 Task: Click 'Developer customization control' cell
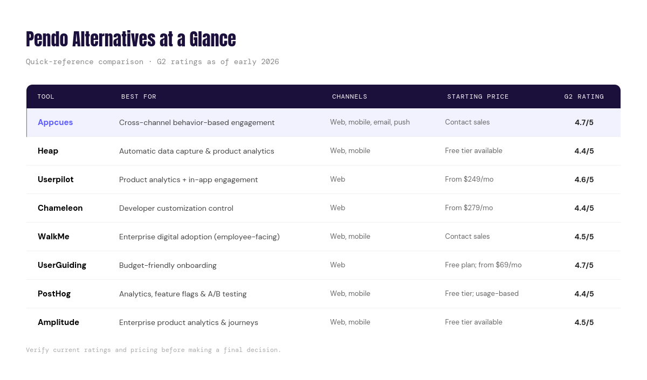tap(176, 208)
